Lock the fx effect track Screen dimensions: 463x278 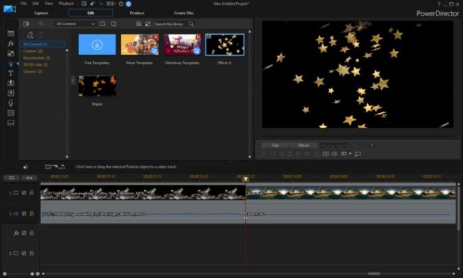tap(31, 233)
